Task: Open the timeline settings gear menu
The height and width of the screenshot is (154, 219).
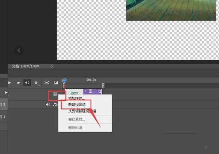Action: pos(36,83)
